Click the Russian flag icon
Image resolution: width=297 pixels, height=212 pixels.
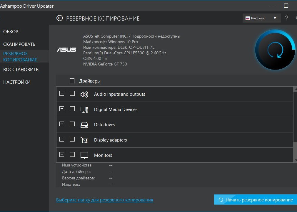[x=248, y=18]
